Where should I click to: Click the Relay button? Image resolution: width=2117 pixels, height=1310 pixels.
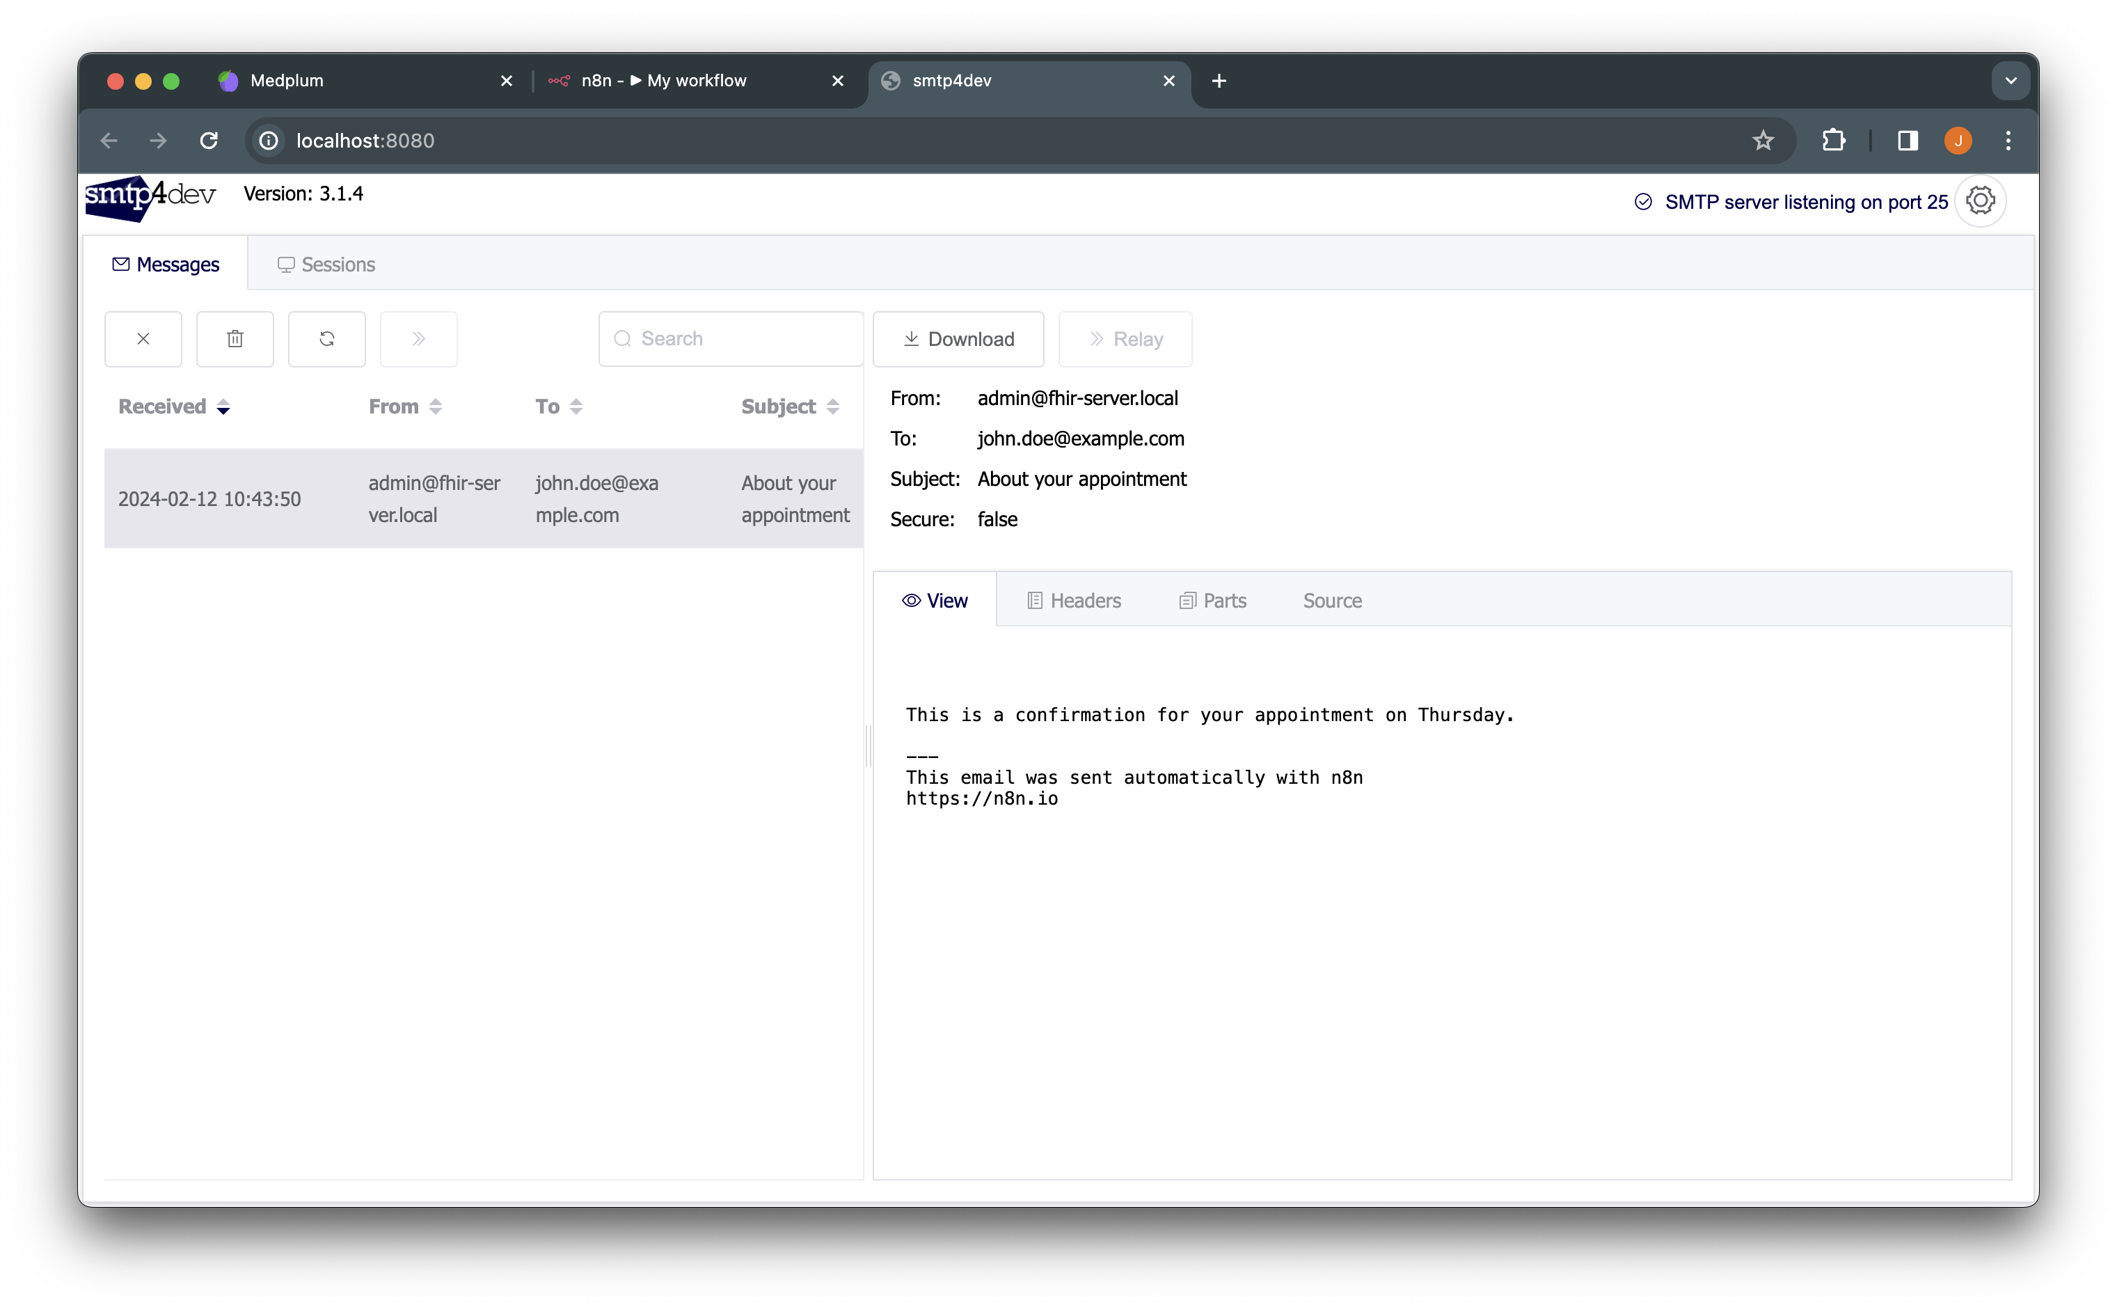[1125, 339]
